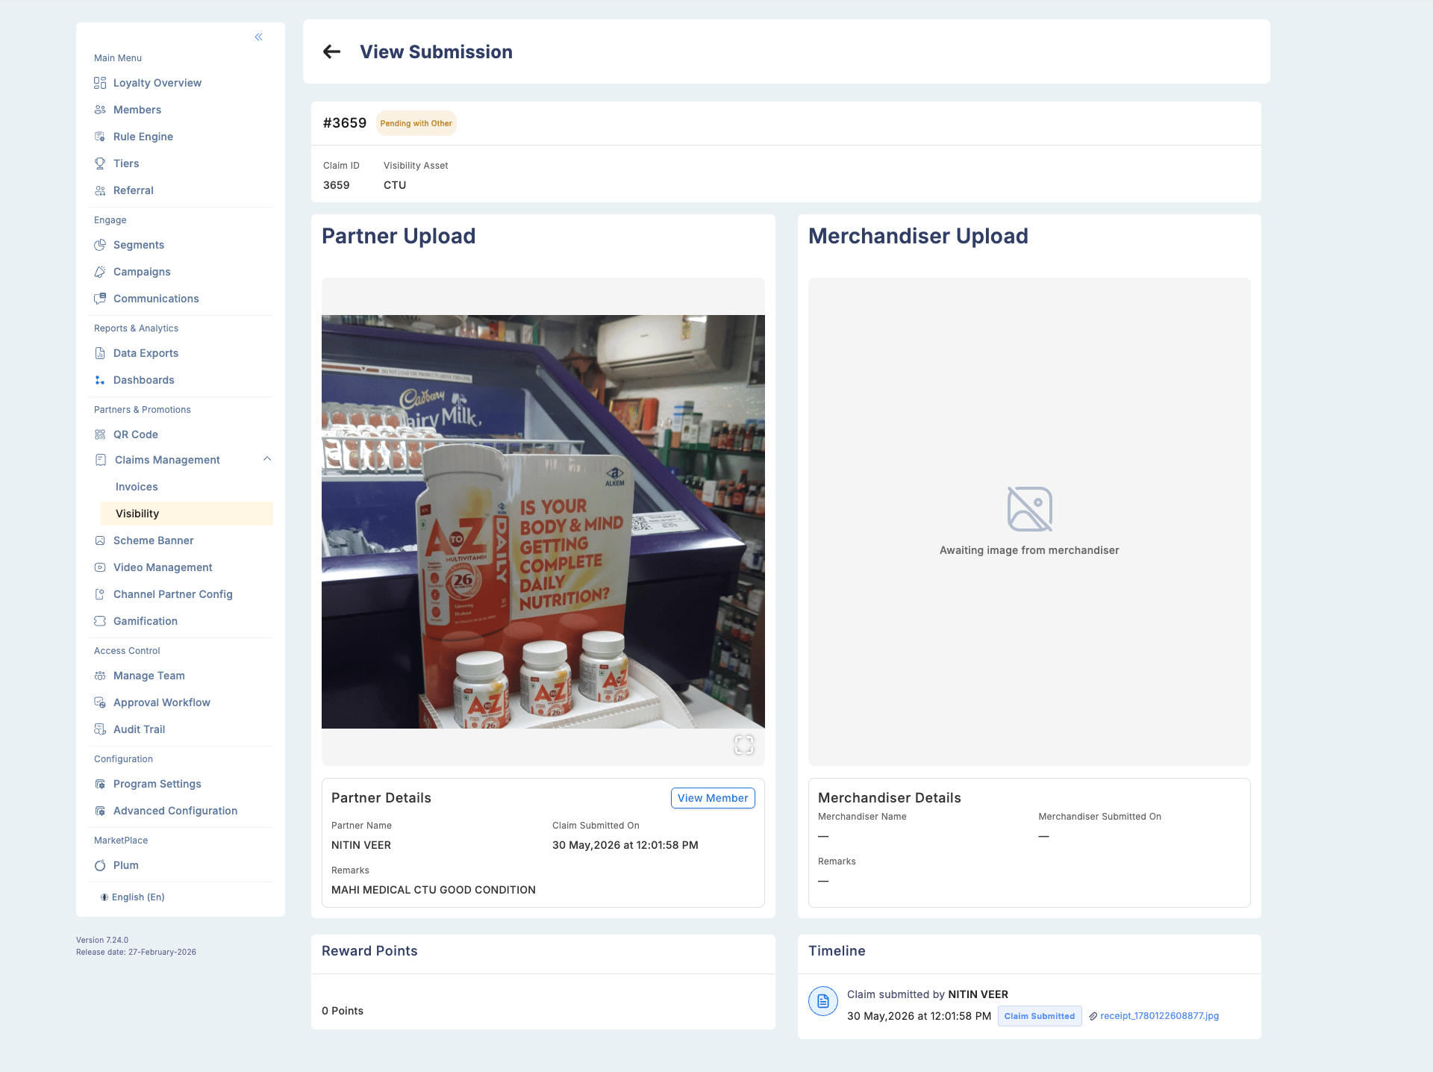This screenshot has width=1433, height=1072.
Task: Open the partner uploaded product photo
Action: coord(543,522)
